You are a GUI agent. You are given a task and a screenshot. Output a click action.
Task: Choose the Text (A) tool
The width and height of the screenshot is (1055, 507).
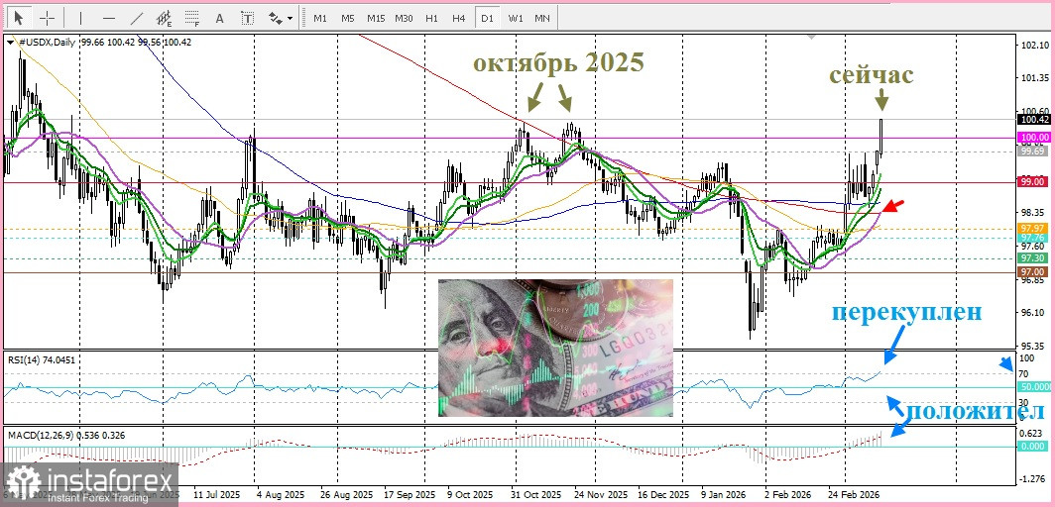(x=219, y=18)
